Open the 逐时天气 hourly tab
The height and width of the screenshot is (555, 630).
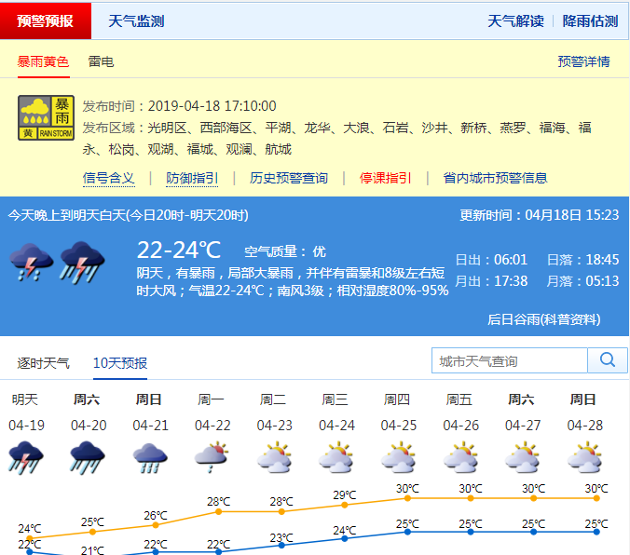(44, 363)
